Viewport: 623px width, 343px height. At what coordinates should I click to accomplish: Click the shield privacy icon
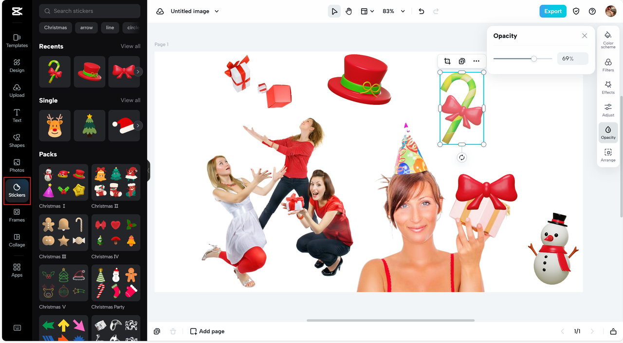coord(576,11)
